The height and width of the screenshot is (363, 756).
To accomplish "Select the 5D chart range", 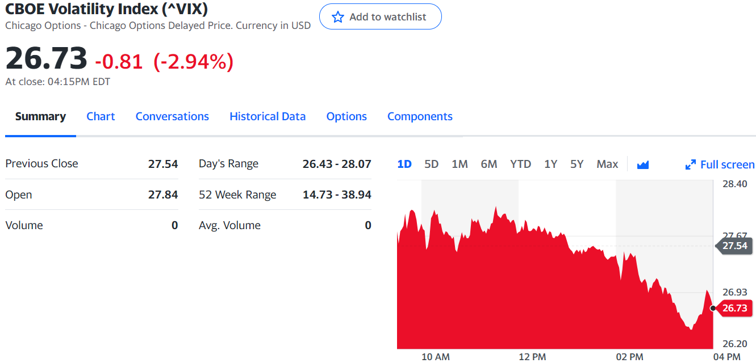I will (x=432, y=164).
